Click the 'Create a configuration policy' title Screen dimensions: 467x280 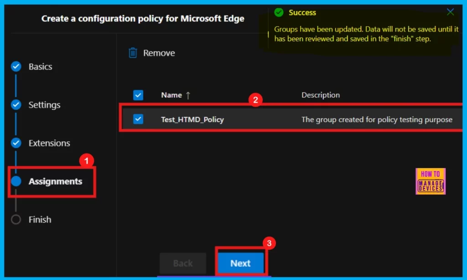[x=143, y=18]
